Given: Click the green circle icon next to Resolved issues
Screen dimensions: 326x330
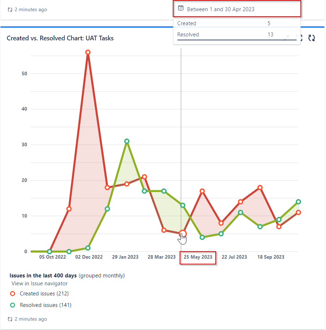Looking at the screenshot, I should [13, 305].
